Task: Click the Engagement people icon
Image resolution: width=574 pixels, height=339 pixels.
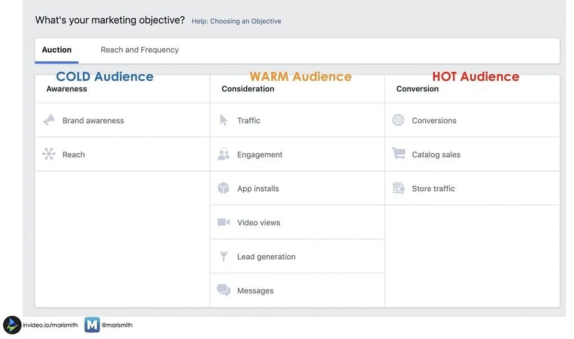Action: (223, 154)
